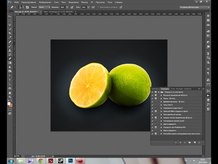
Task: Begin recording in Actions panel
Action: click(x=180, y=143)
